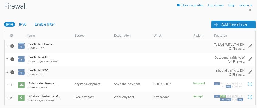Click NAT badge on #Default_Network_P rule
The width and height of the screenshot is (257, 108).
(228, 99)
